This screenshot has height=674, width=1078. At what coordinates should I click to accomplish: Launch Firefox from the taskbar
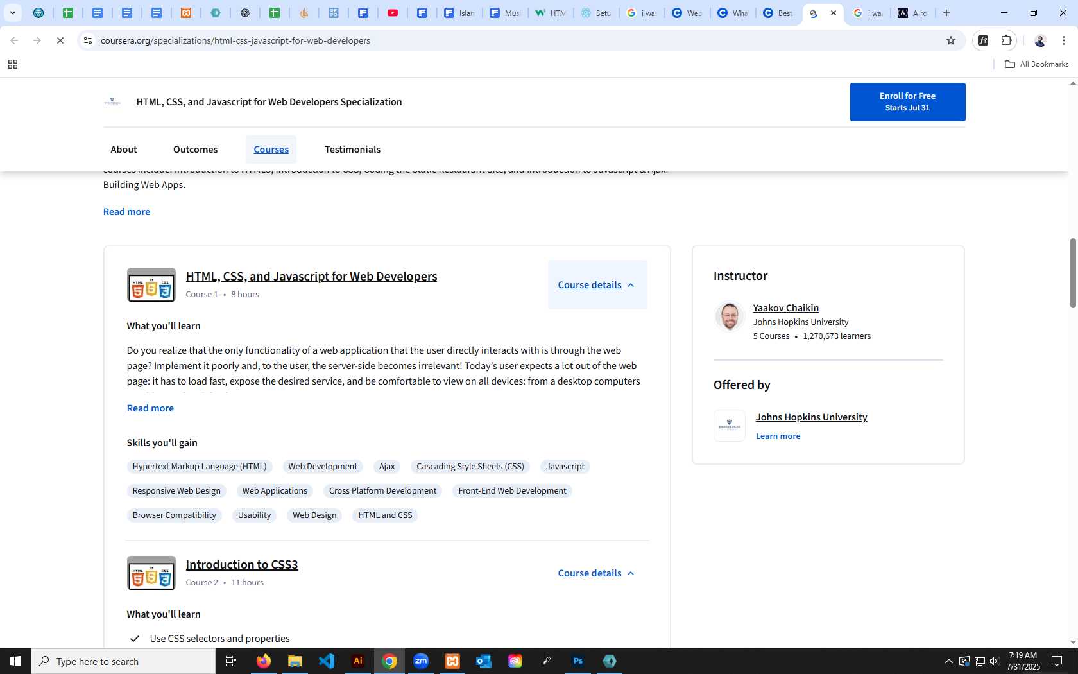(264, 661)
